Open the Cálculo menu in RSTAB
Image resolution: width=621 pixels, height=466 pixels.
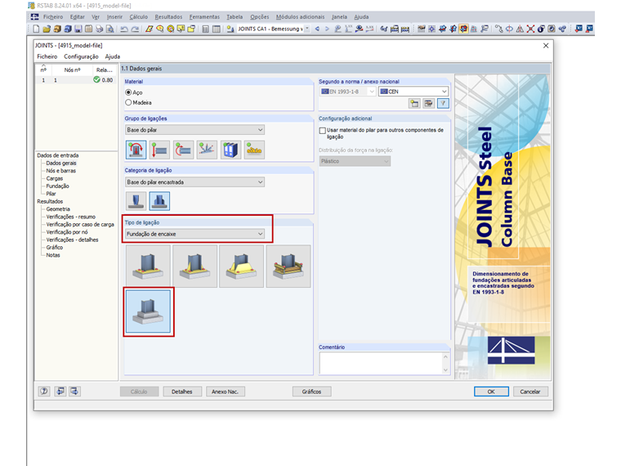pyautogui.click(x=139, y=17)
